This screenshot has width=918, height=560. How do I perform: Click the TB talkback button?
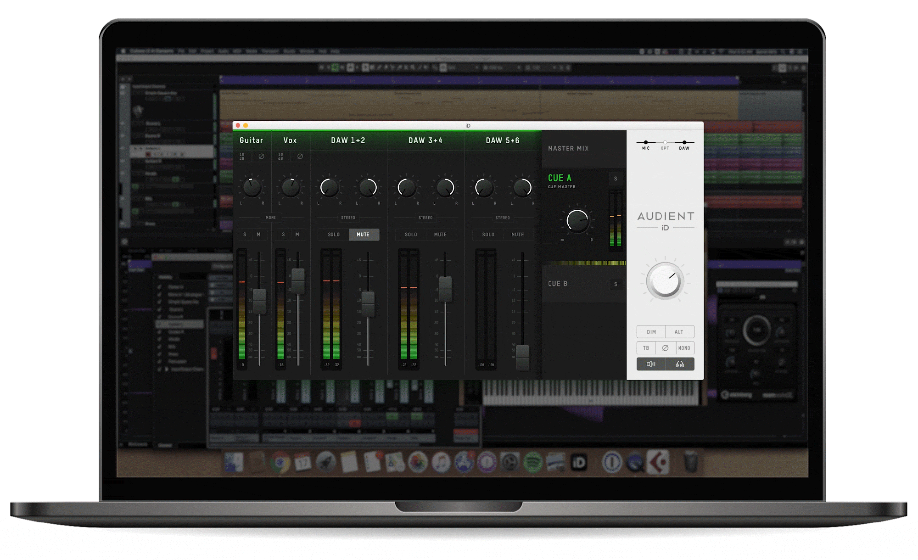point(646,348)
